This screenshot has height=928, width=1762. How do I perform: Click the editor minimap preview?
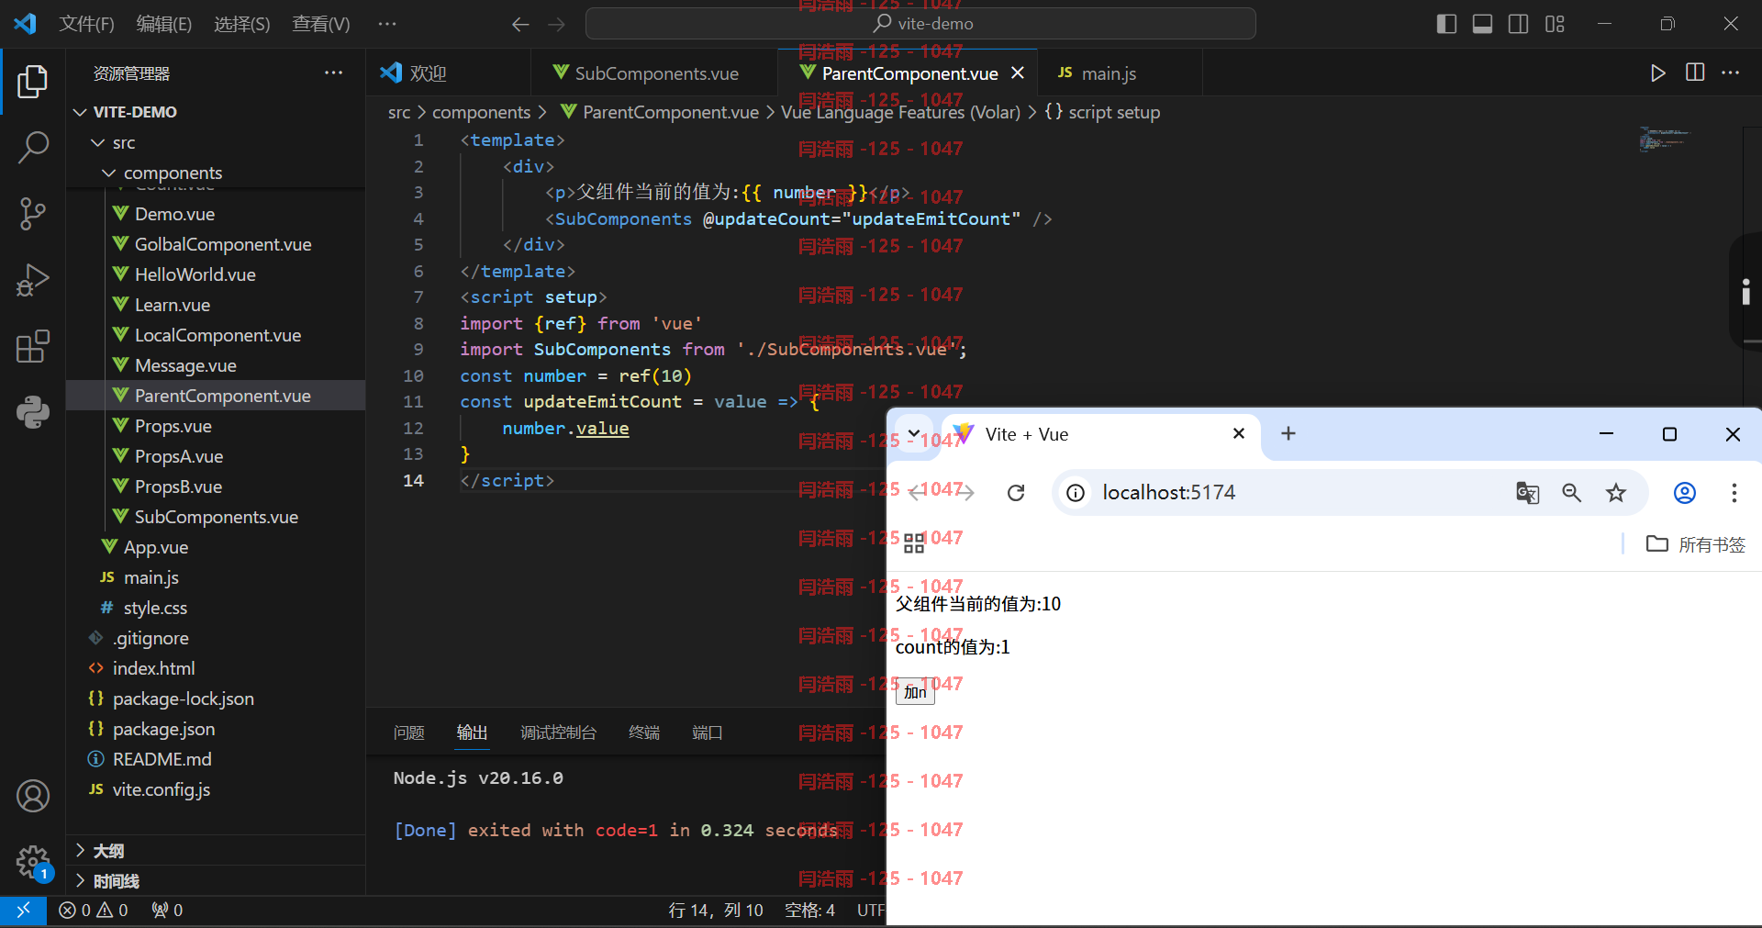(1665, 140)
